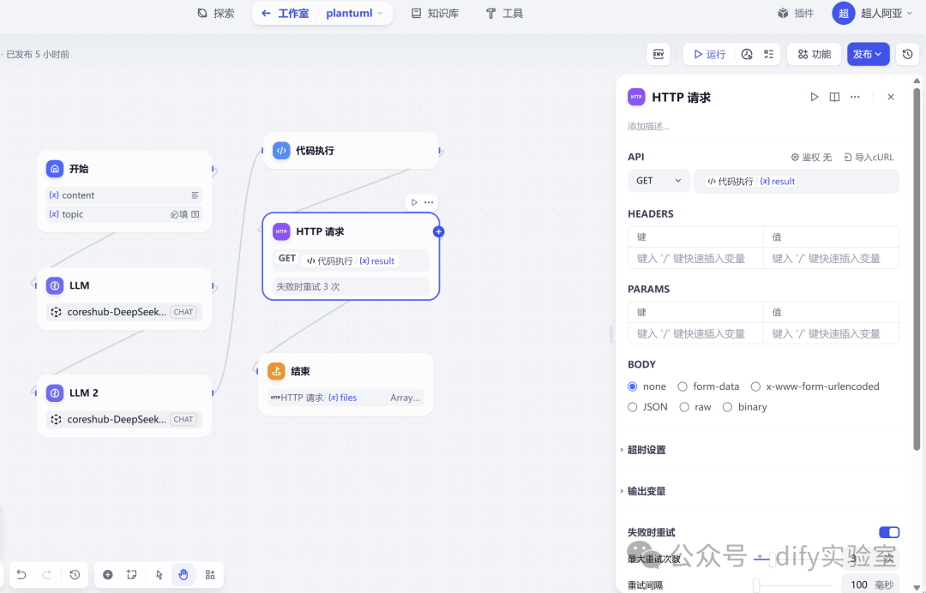Image resolution: width=926 pixels, height=593 pixels.
Task: Click the content variable in 开始 node
Action: click(123, 195)
